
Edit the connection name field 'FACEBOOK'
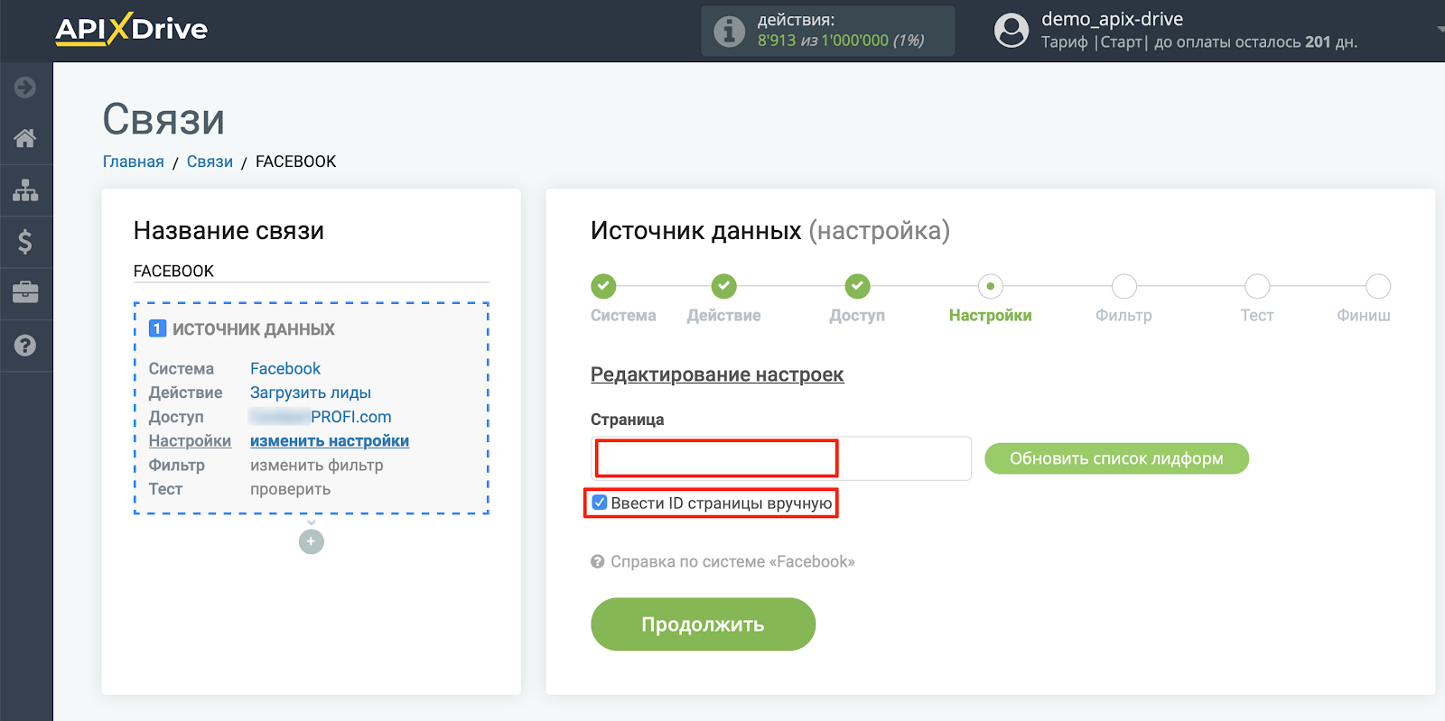pos(312,271)
